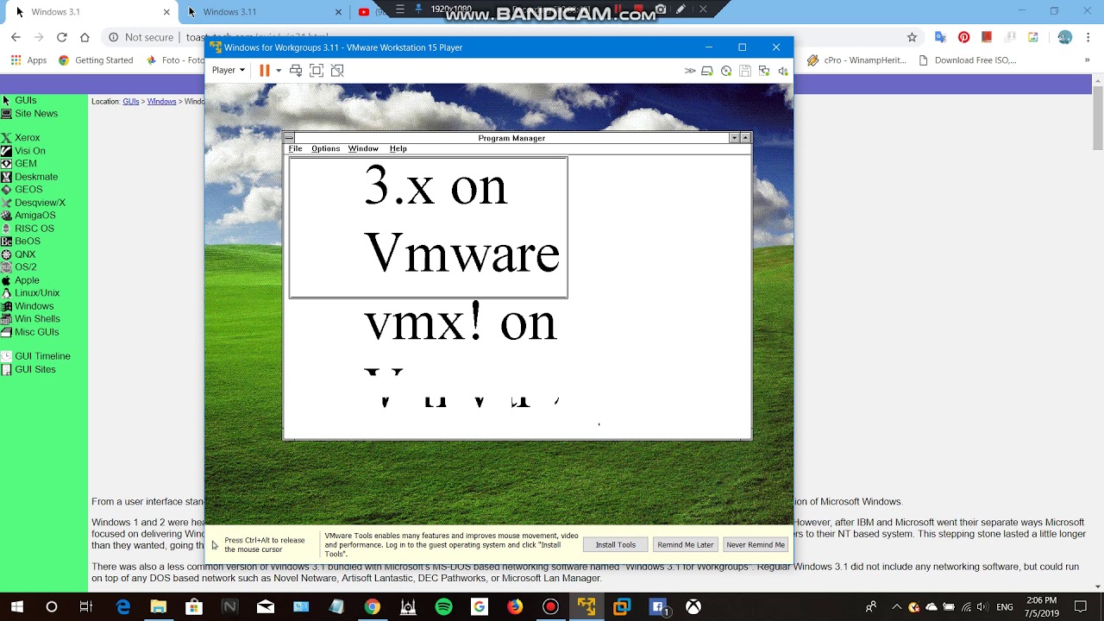Open Linux/Unix entry in sidebar

36,293
